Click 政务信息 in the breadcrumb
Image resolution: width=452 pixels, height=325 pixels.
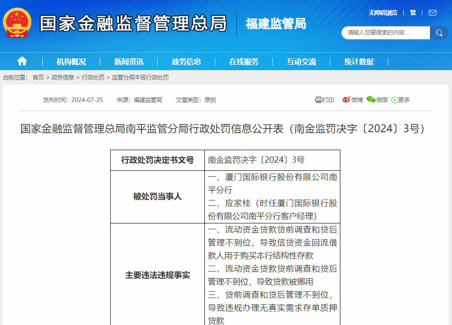click(x=63, y=77)
